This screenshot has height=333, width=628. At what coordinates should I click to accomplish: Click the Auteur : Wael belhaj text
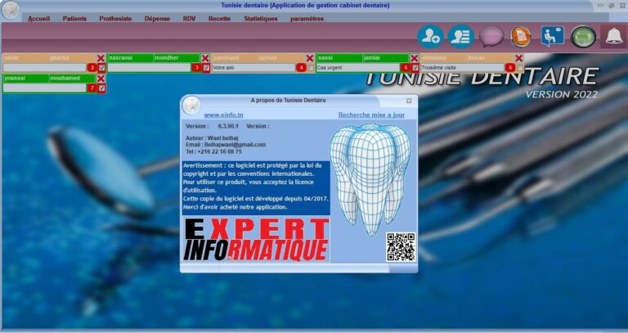[x=212, y=137]
